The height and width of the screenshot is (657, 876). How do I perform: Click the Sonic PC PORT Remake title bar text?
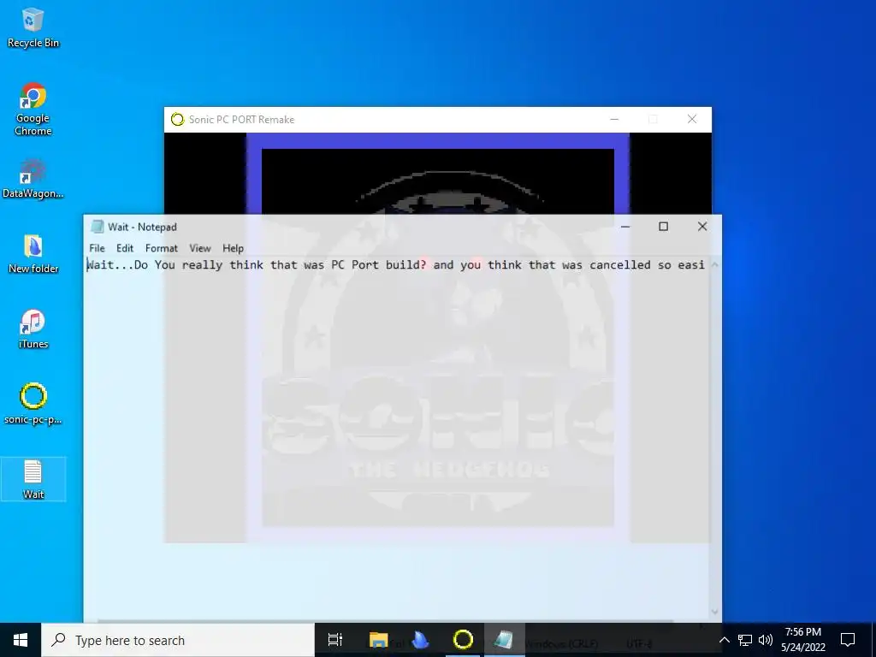[241, 120]
